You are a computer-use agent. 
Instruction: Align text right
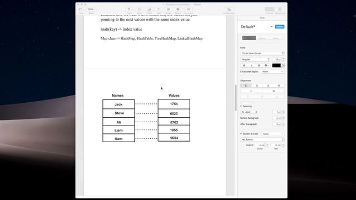point(268,86)
